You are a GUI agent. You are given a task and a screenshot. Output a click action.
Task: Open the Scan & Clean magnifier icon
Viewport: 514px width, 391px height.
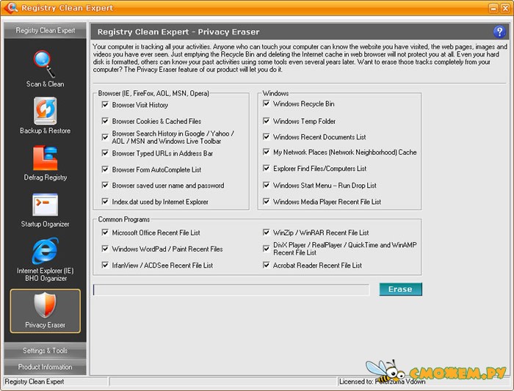click(44, 64)
